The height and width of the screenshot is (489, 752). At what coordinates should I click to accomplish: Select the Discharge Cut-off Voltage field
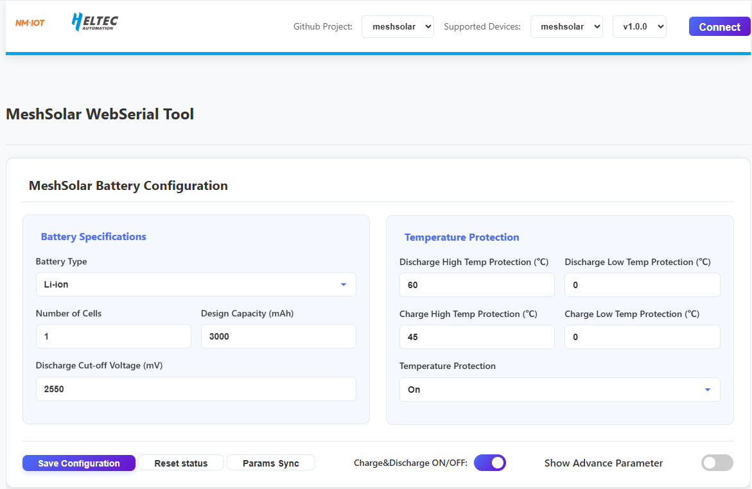coord(196,389)
